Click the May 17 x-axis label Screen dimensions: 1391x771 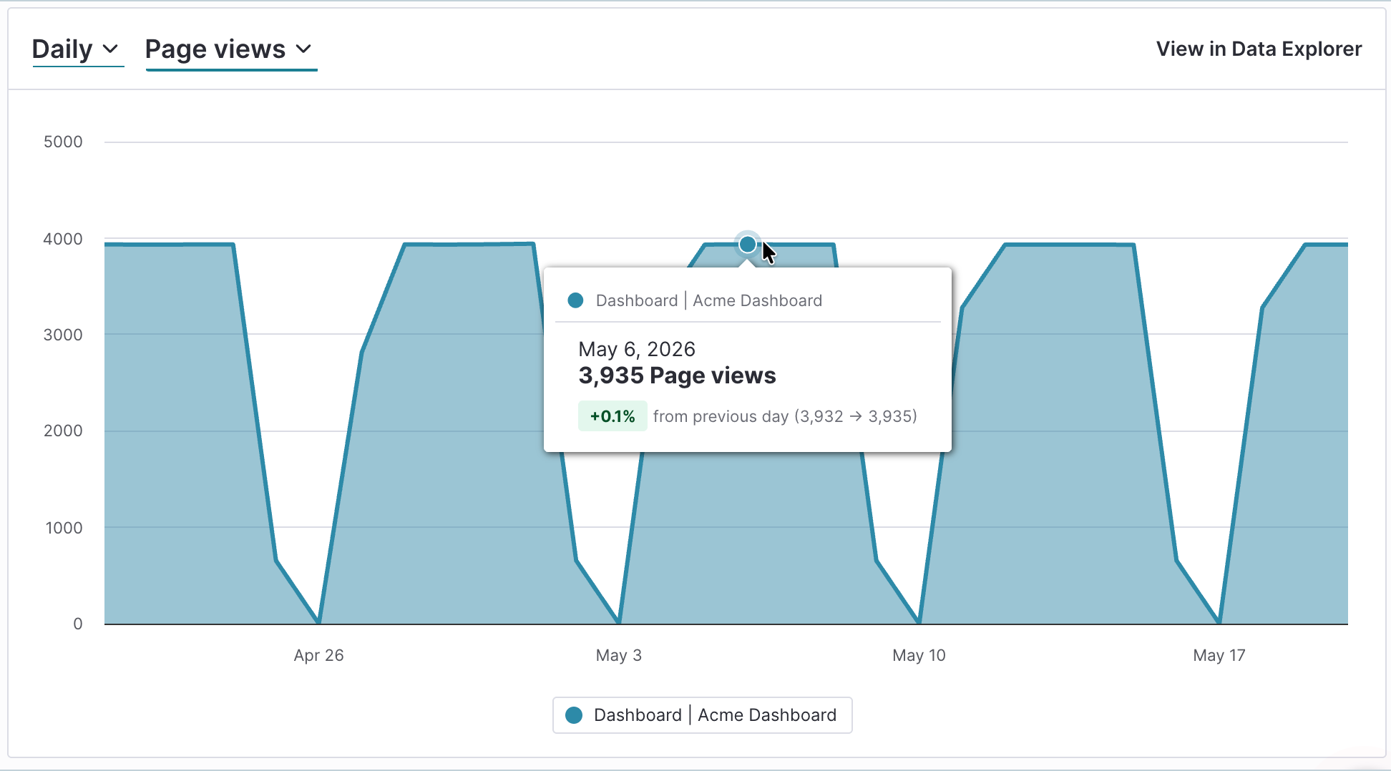(x=1219, y=655)
